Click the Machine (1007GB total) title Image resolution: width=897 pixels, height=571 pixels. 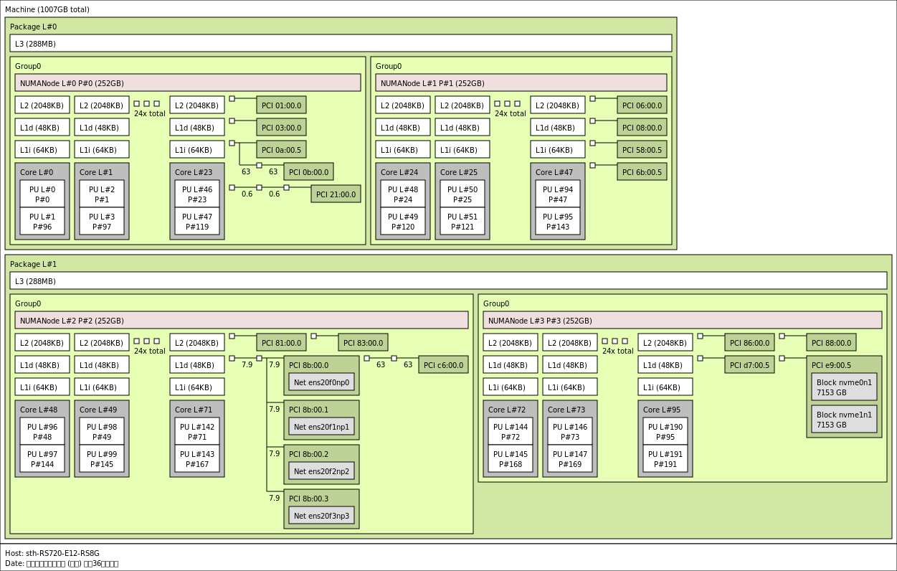pyautogui.click(x=47, y=9)
